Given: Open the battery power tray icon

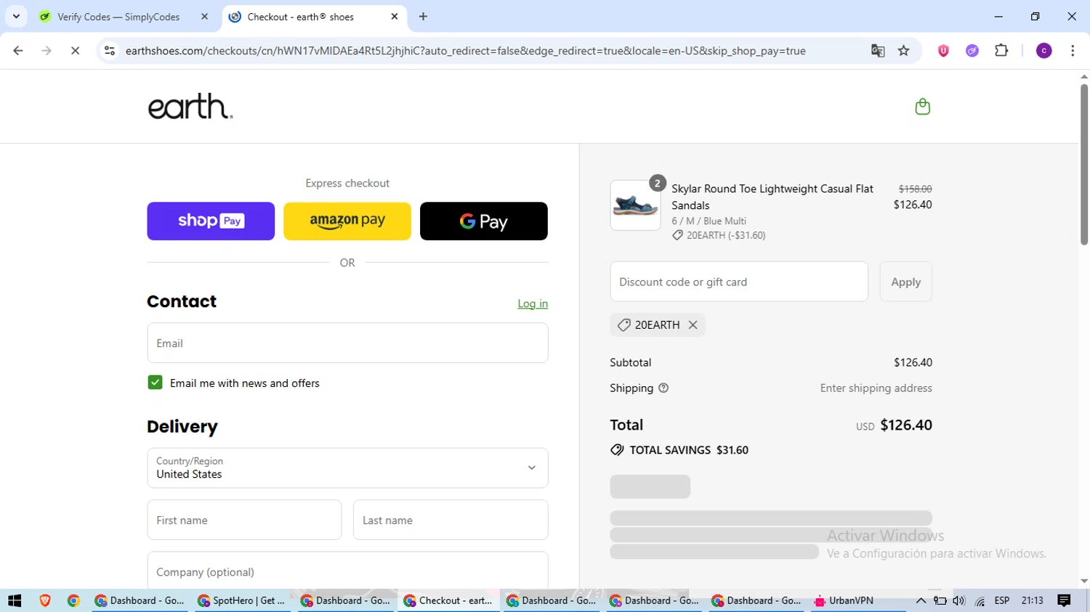Looking at the screenshot, I should click(x=940, y=600).
